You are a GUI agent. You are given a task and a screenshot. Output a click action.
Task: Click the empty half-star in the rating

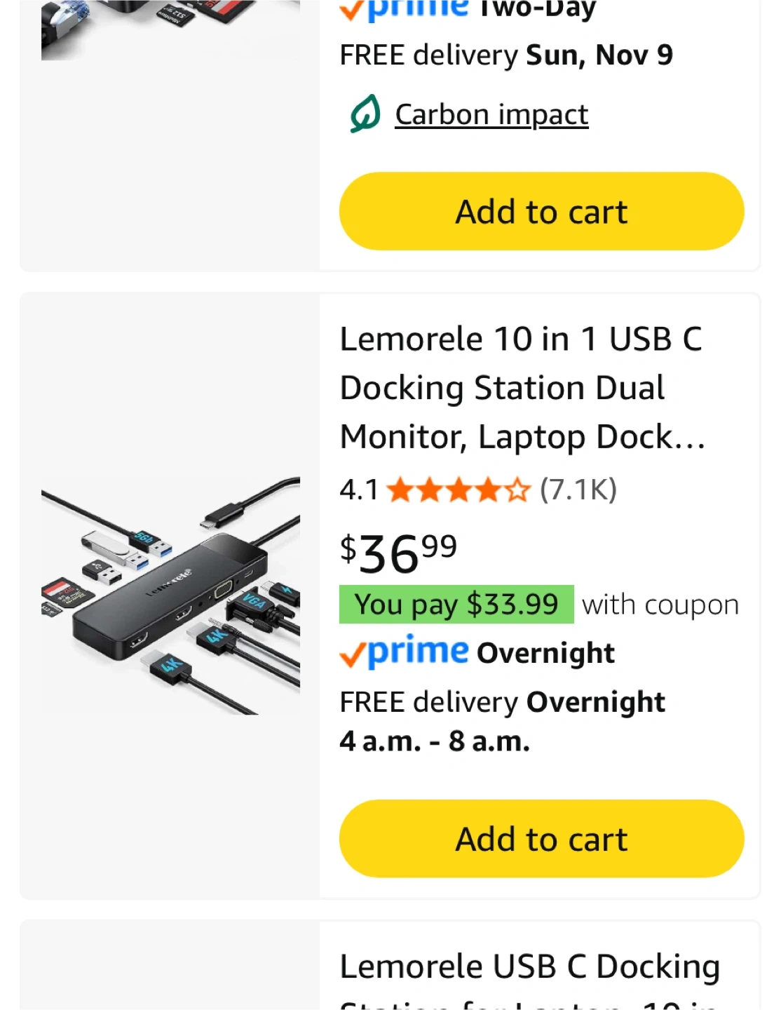[518, 490]
